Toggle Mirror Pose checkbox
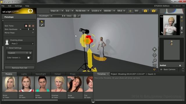 tap(33, 33)
